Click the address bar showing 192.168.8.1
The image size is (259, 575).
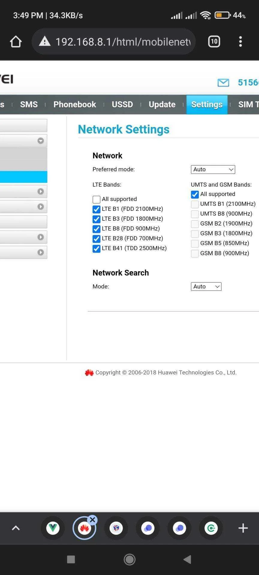pyautogui.click(x=114, y=42)
